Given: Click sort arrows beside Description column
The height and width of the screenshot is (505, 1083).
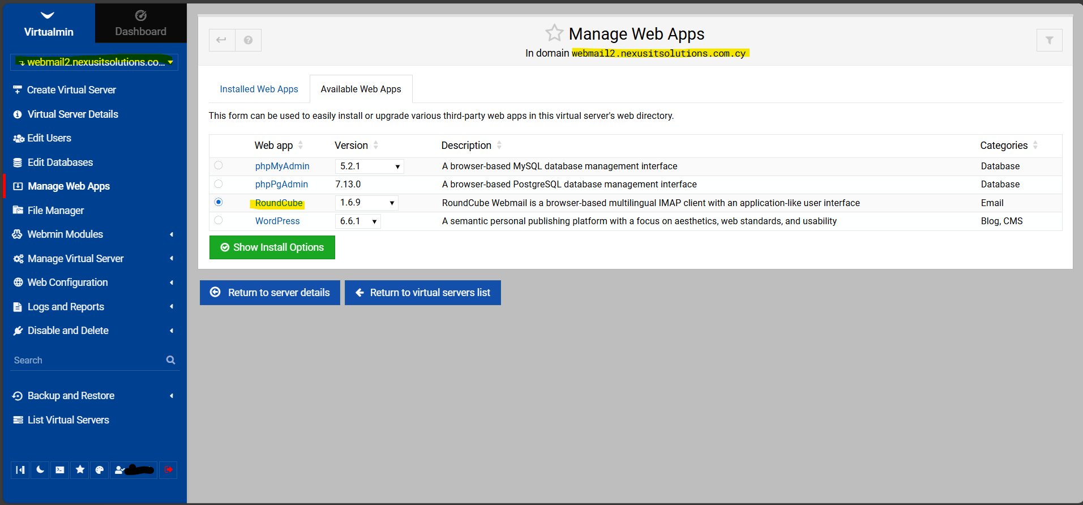Looking at the screenshot, I should coord(499,145).
